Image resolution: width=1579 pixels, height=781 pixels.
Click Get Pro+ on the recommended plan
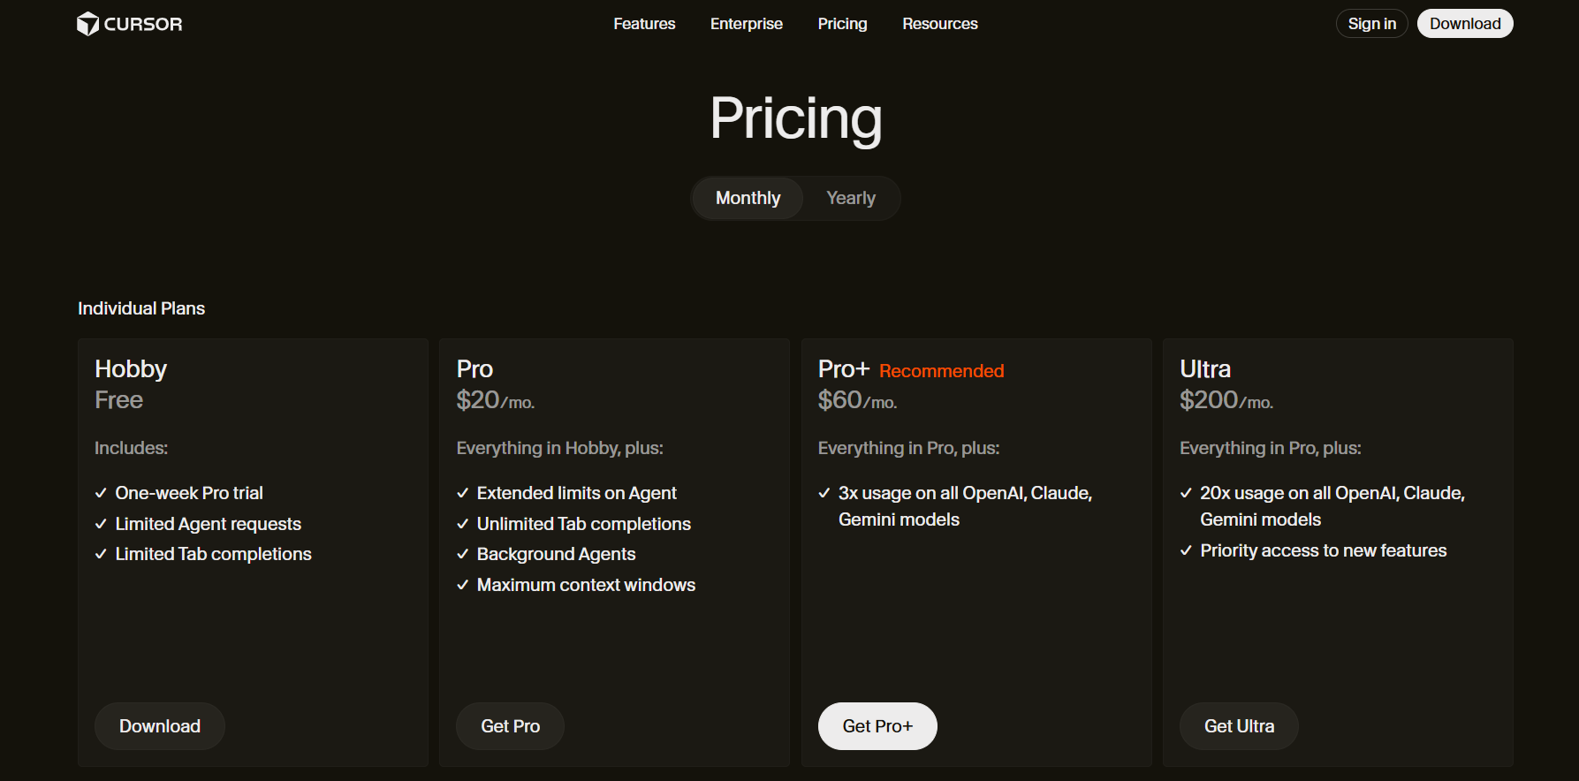tap(877, 725)
